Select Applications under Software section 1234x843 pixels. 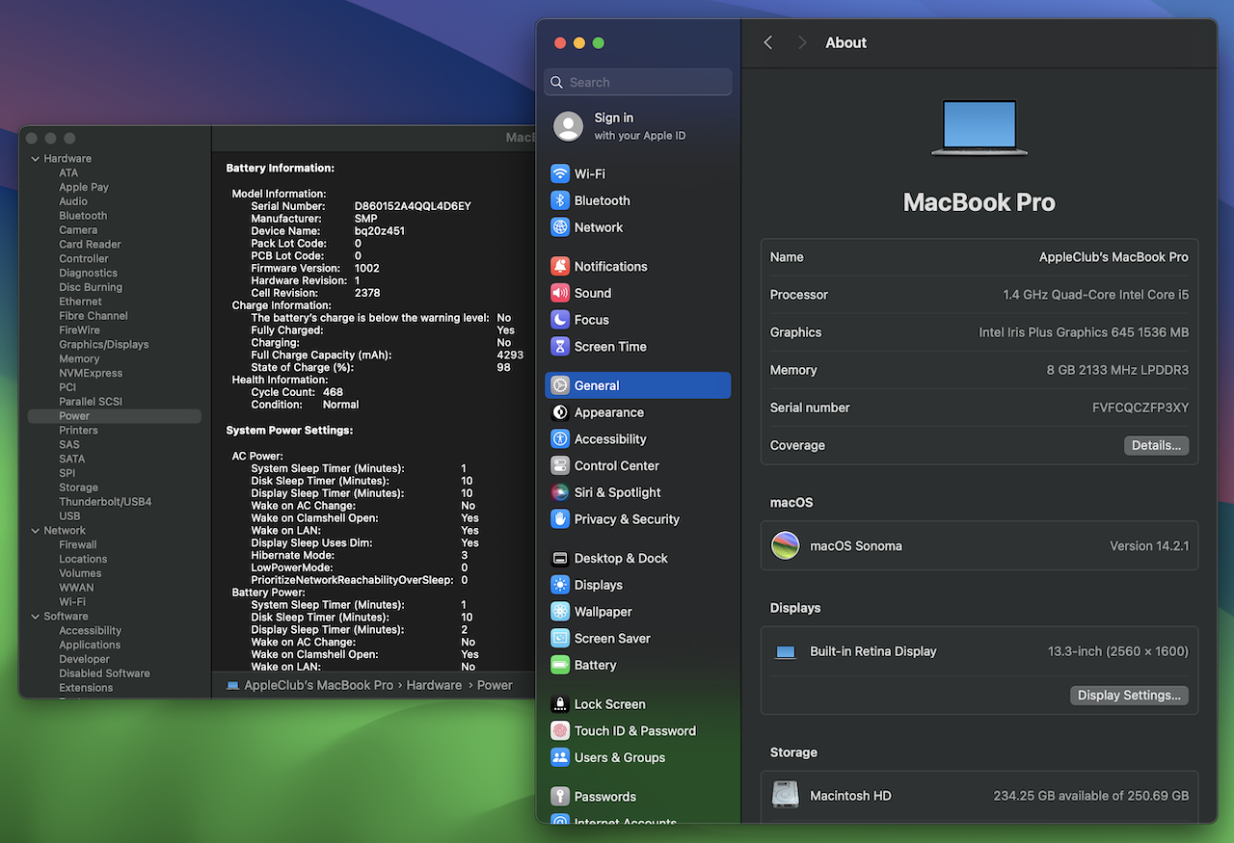click(x=90, y=645)
